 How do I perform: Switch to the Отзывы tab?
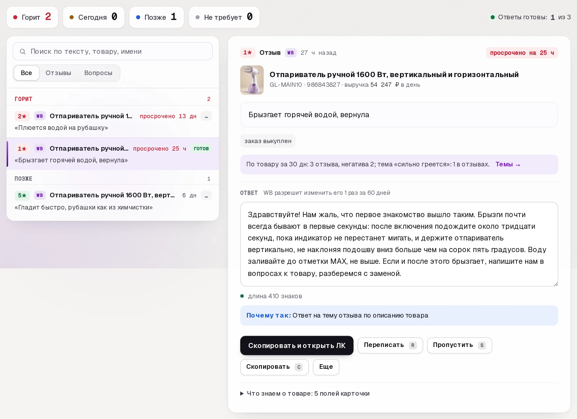point(58,73)
